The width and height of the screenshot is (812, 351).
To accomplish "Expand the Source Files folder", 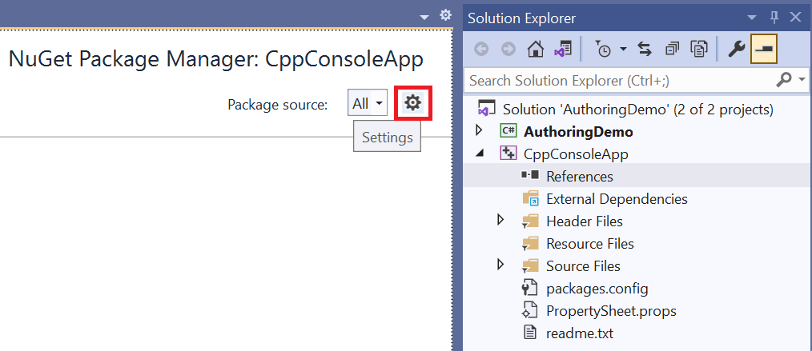I will [500, 265].
